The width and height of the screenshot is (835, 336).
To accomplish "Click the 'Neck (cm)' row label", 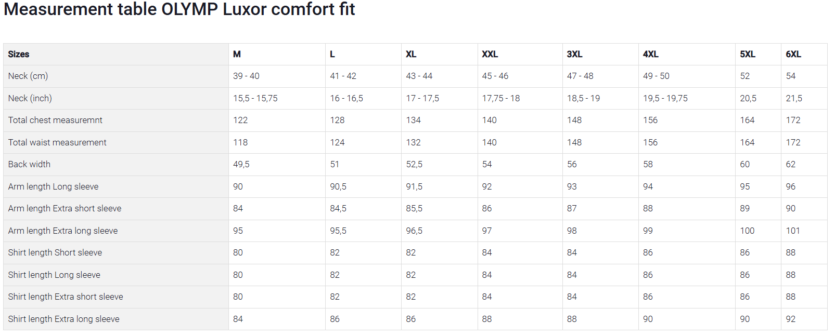I will pyautogui.click(x=28, y=76).
